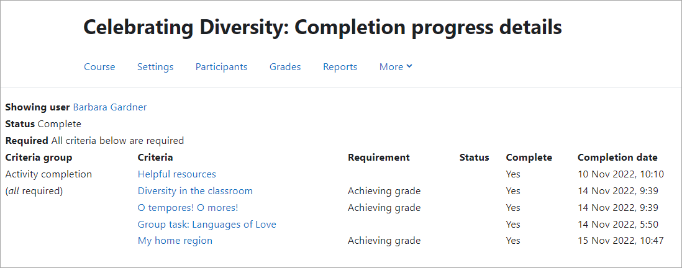Open the Helpful resources activity
Image resolution: width=682 pixels, height=268 pixels.
[x=177, y=174]
